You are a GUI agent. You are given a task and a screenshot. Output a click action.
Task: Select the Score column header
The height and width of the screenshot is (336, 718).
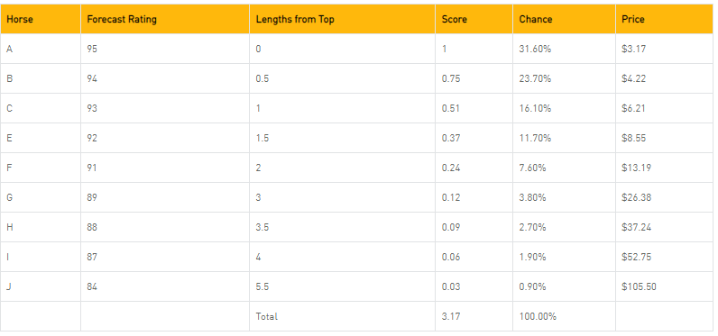pyautogui.click(x=474, y=19)
